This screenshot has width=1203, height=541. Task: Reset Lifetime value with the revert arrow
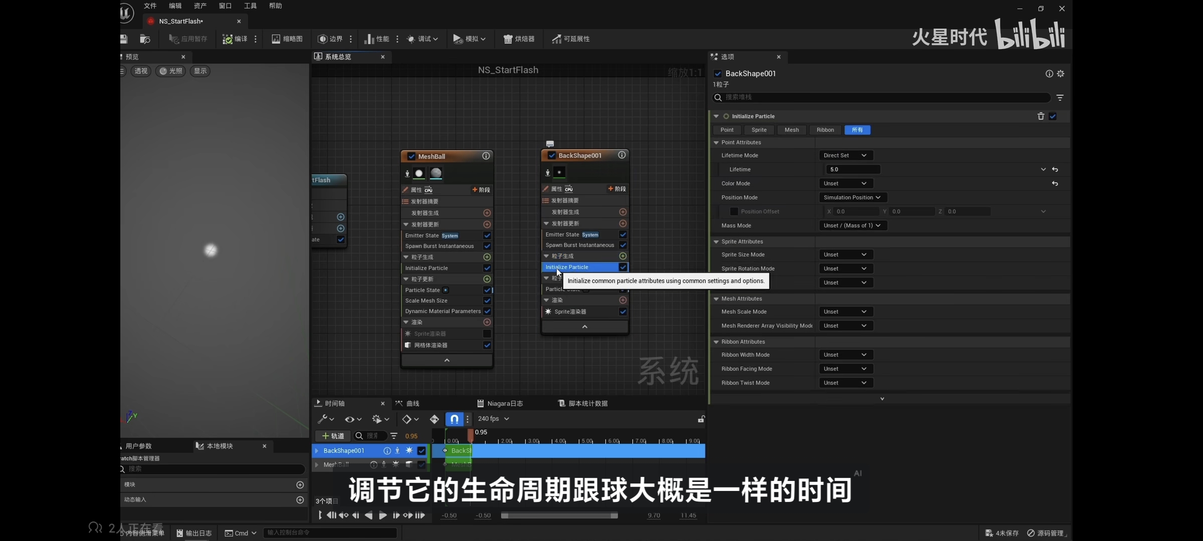tap(1055, 169)
